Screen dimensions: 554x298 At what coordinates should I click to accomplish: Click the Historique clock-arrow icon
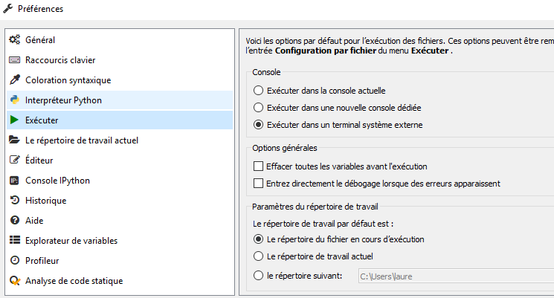click(14, 200)
